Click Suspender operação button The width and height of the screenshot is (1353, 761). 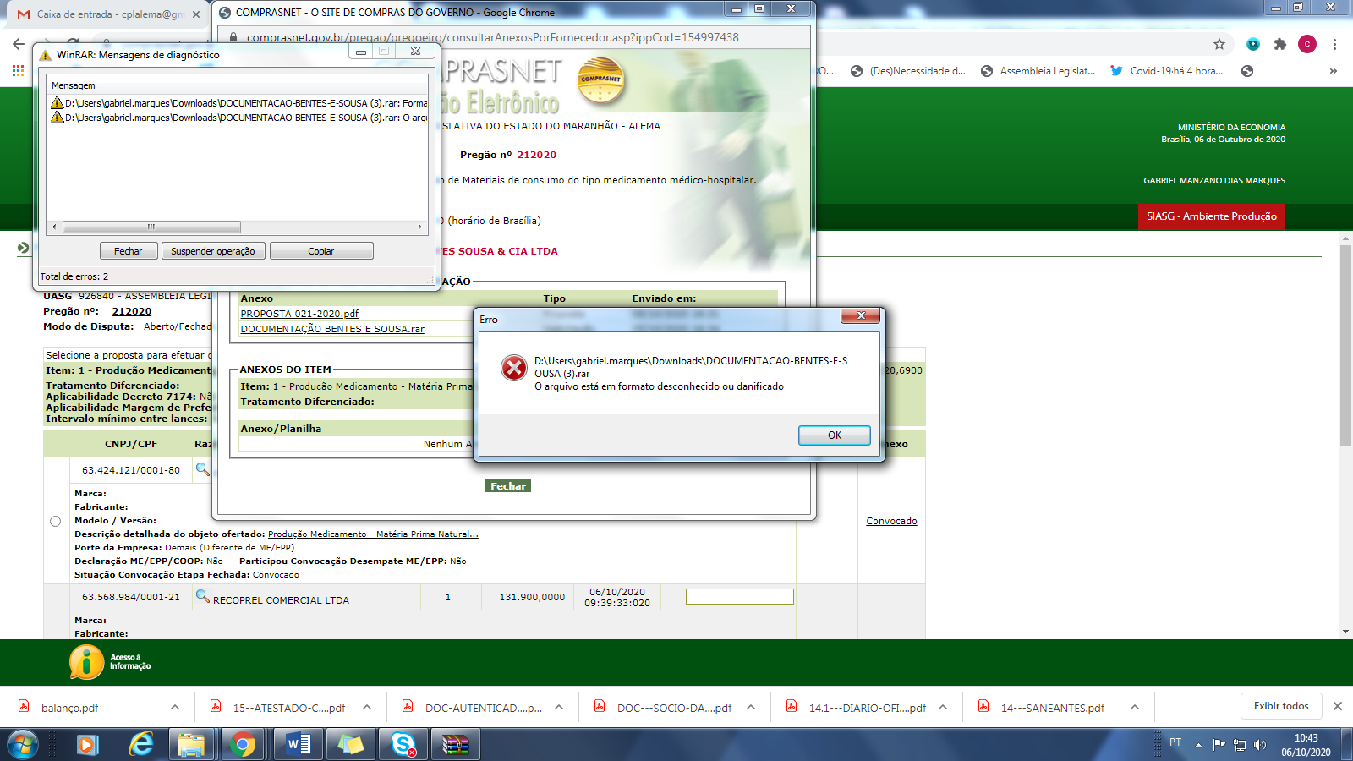(213, 251)
